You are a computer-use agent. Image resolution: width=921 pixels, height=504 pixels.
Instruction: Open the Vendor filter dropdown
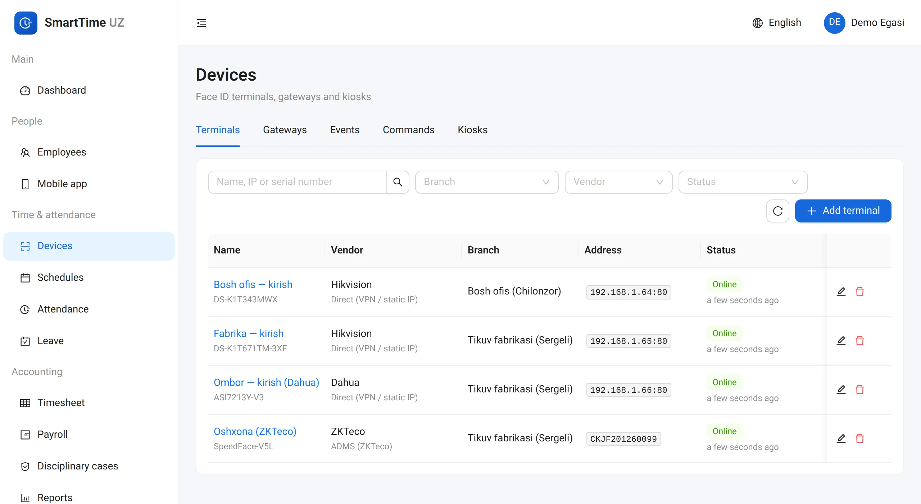(x=618, y=182)
